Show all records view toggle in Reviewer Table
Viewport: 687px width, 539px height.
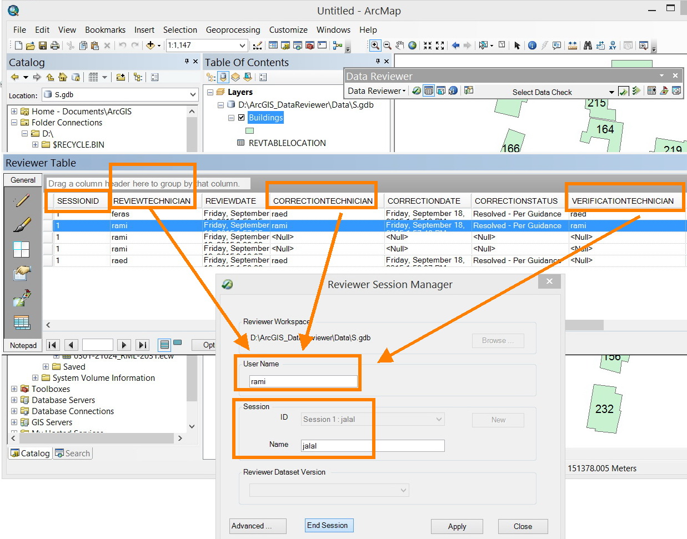[x=164, y=345]
